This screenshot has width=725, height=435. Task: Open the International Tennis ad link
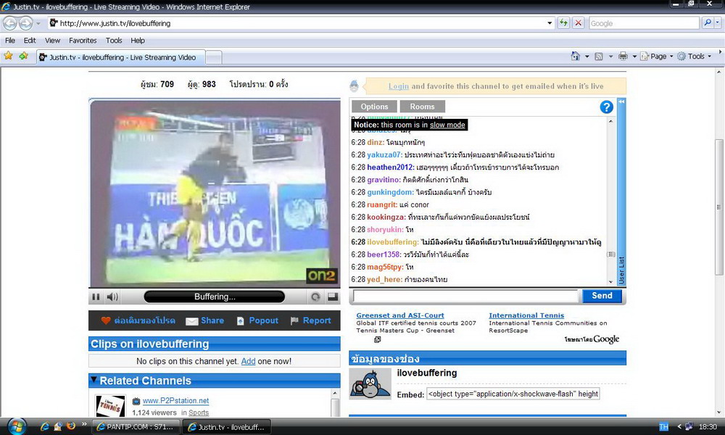[526, 315]
